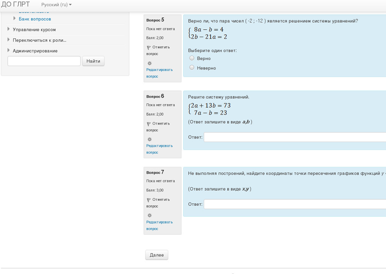Click the 'ДО ГЛРТ' site title
Screen dimensions: 386x274
(15, 5)
